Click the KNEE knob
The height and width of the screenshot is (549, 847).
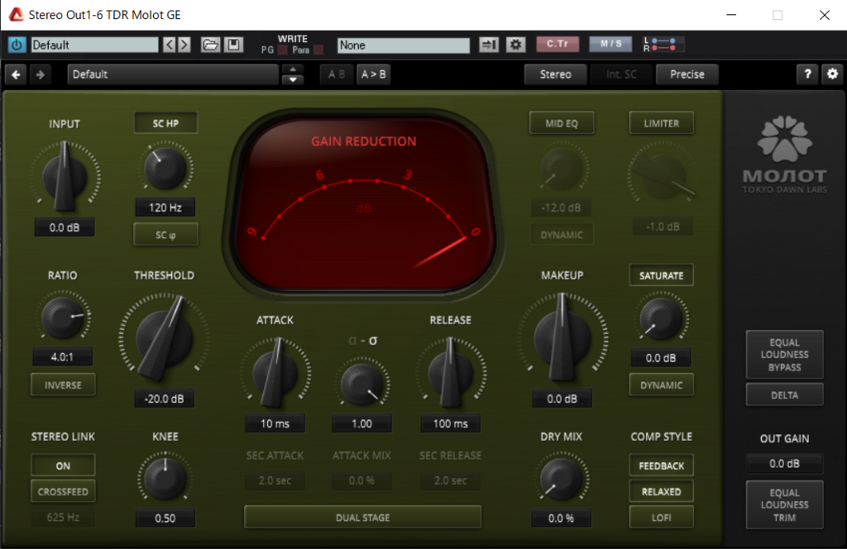[x=165, y=478]
